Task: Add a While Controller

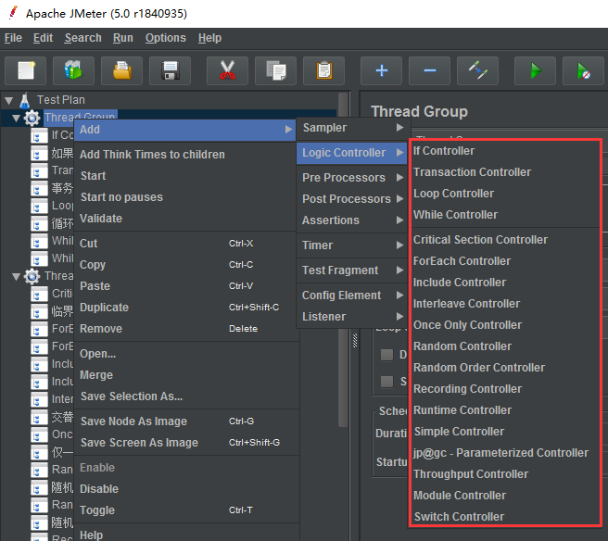Action: (x=505, y=215)
